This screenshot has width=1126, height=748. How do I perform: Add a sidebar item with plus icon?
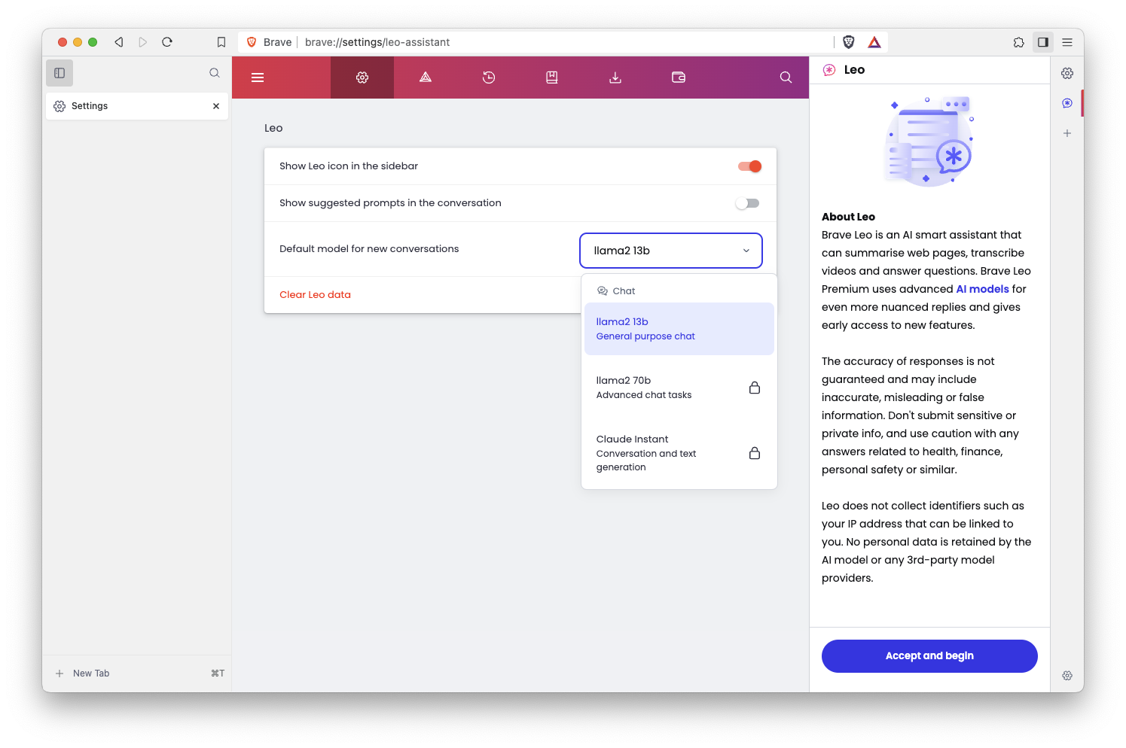point(1067,133)
